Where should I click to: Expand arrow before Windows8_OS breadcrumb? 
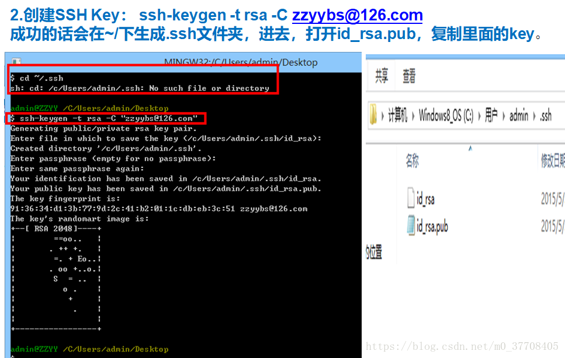tap(413, 116)
